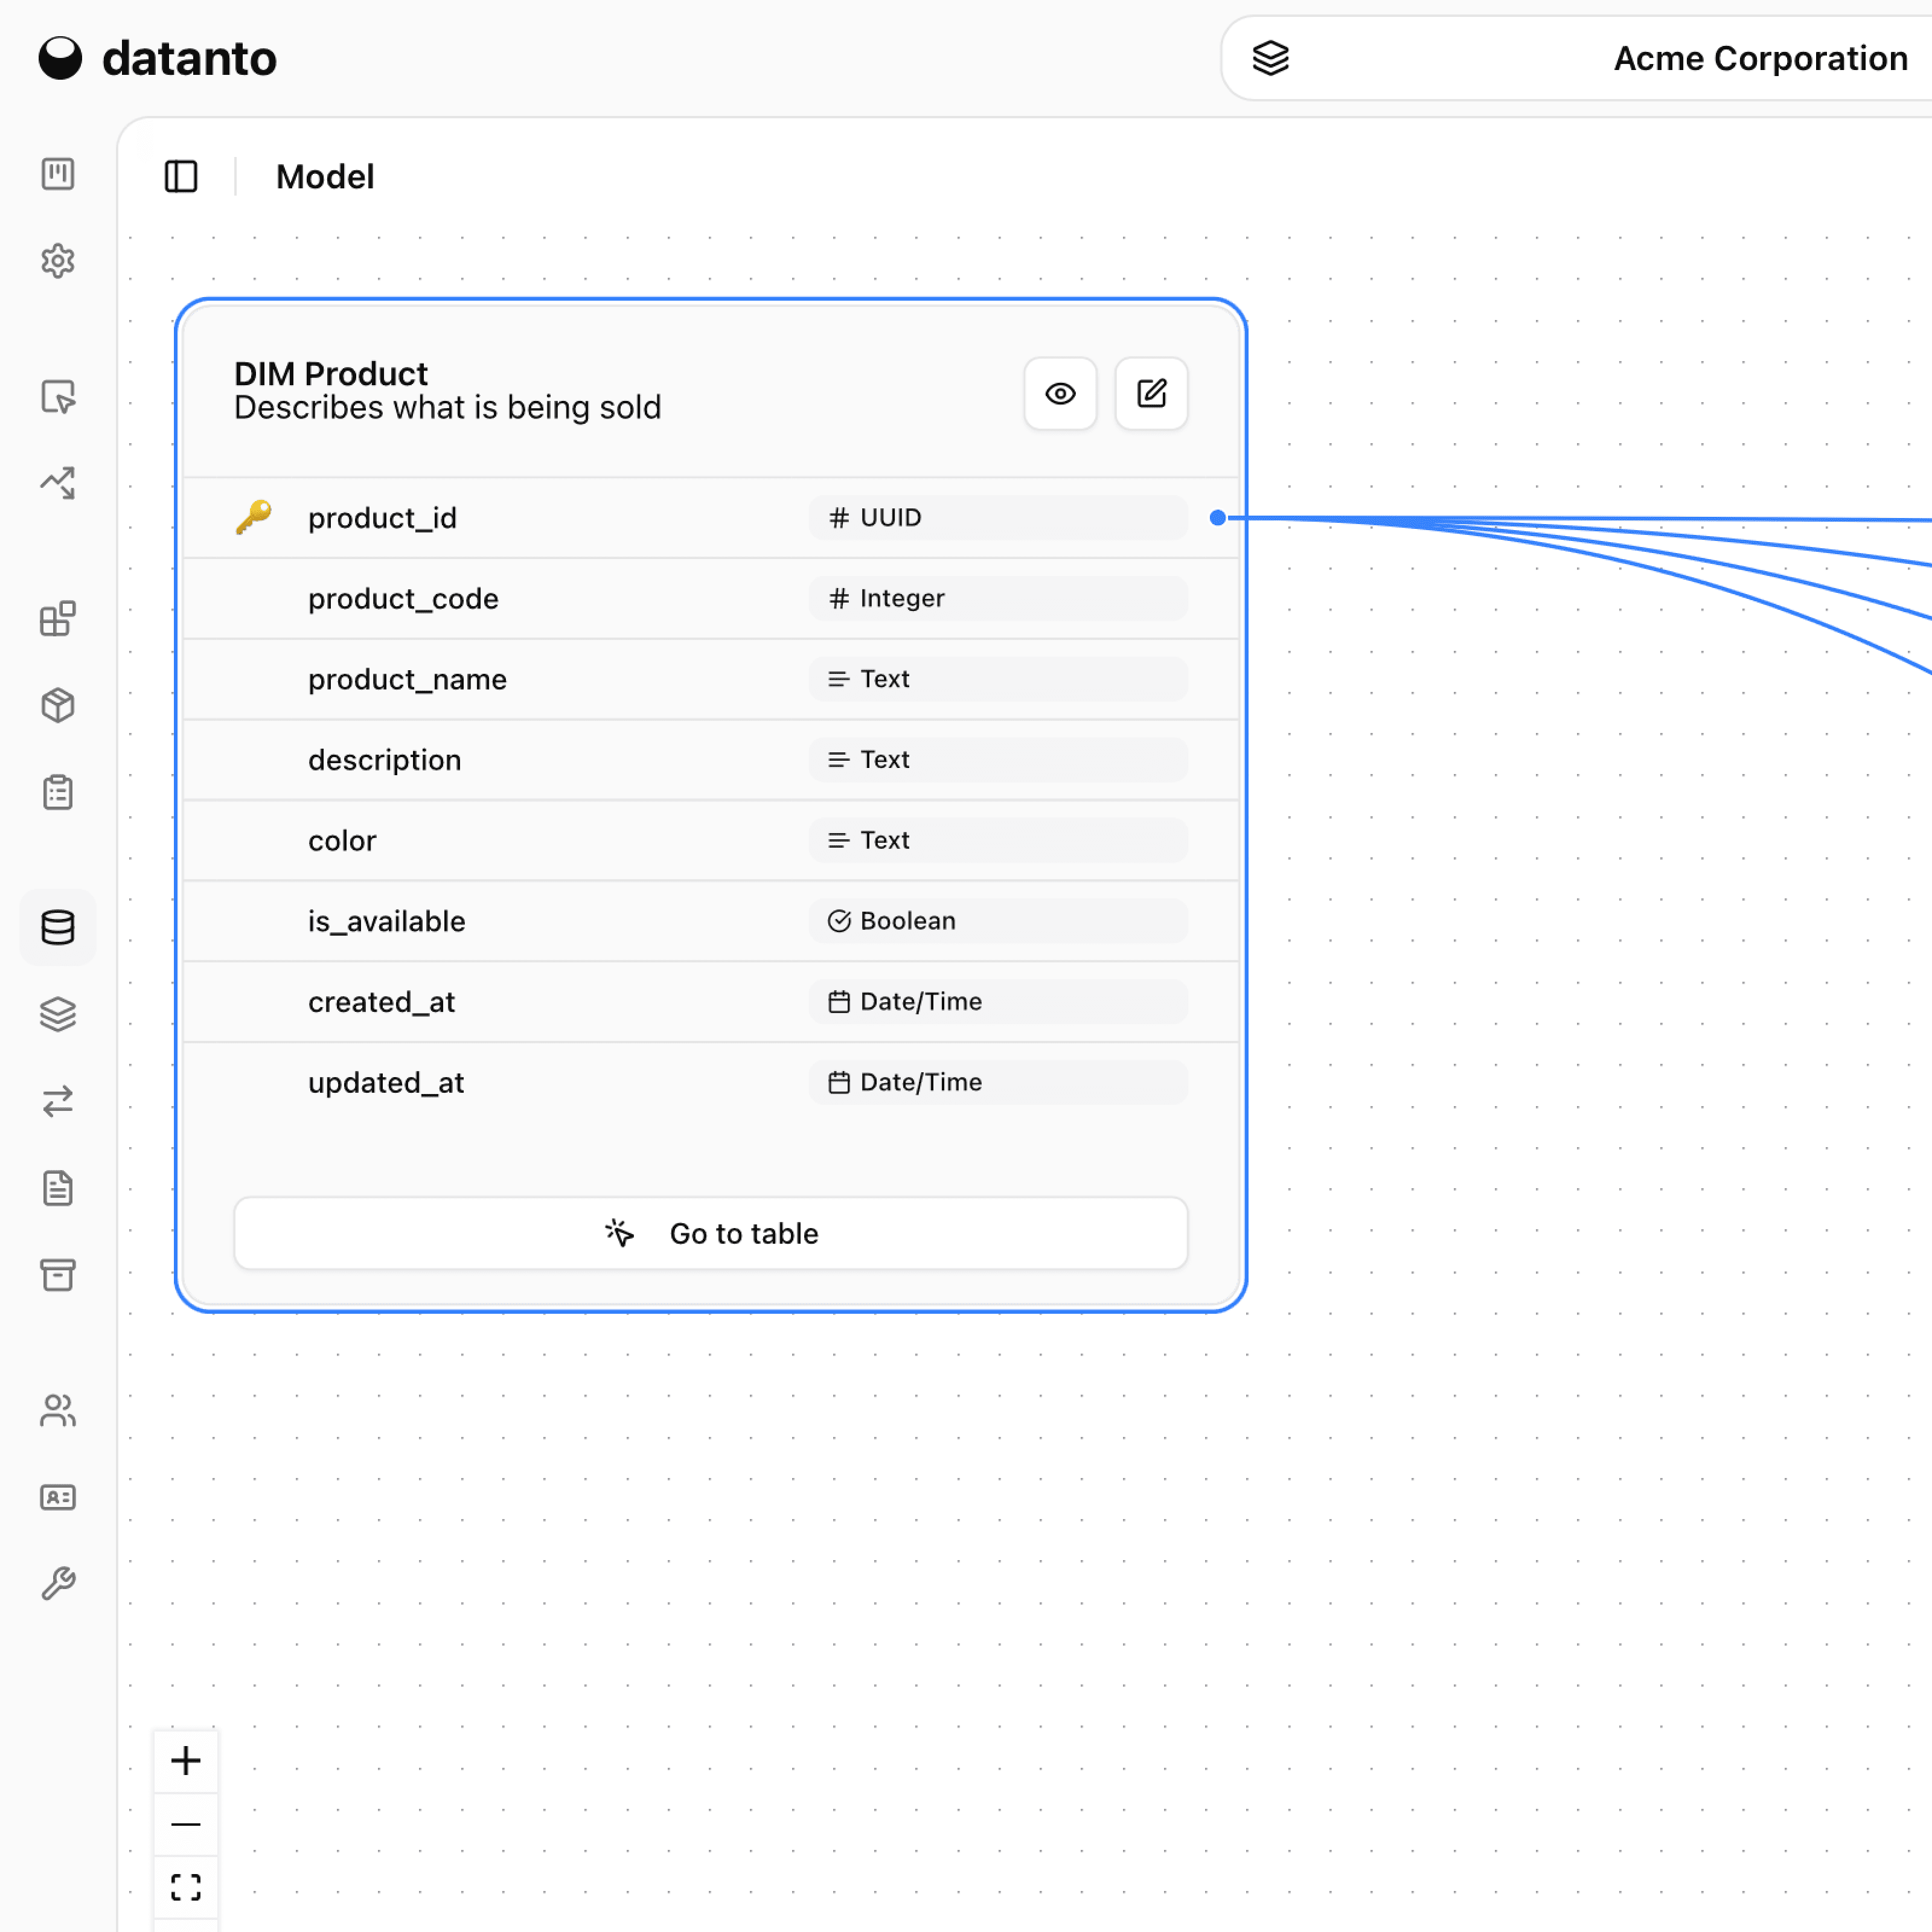This screenshot has height=1932, width=1932.
Task: Edit the DIM Product table with pencil icon
Action: point(1151,393)
